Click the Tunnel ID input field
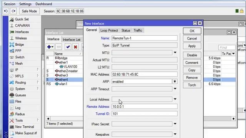Image resolution: width=246 pixels, height=138 pixels. (x=145, y=114)
